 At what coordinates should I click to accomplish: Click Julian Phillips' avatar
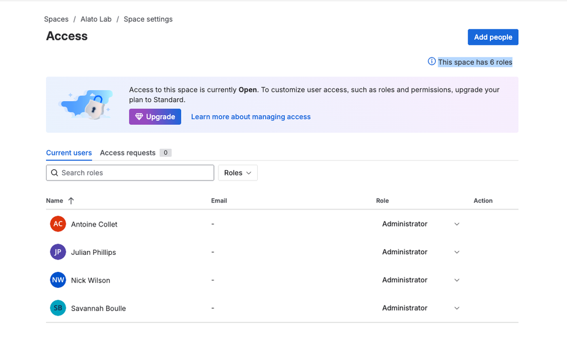point(57,251)
